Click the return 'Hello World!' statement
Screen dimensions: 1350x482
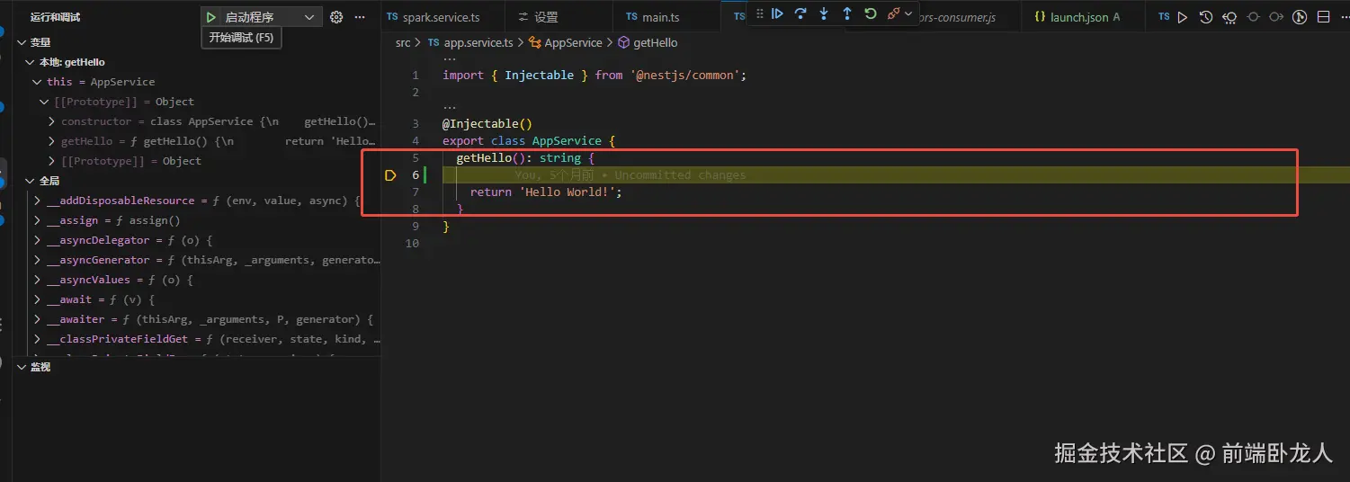546,192
